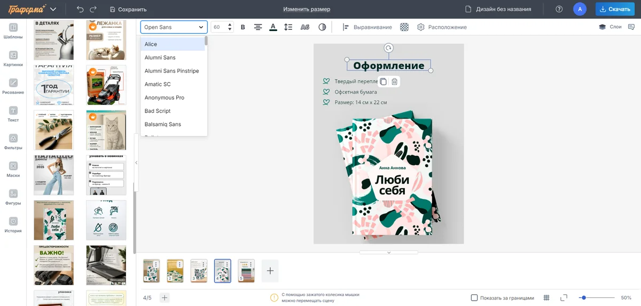The image size is (641, 306).
Task: Open the Расположение position settings
Action: coord(442,27)
